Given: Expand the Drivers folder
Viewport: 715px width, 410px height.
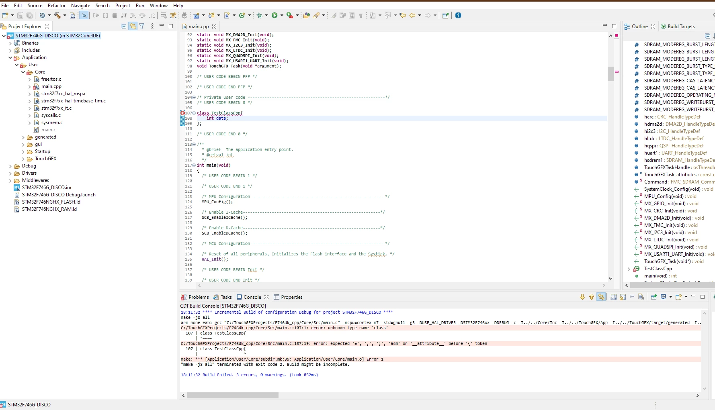Looking at the screenshot, I should (10, 173).
